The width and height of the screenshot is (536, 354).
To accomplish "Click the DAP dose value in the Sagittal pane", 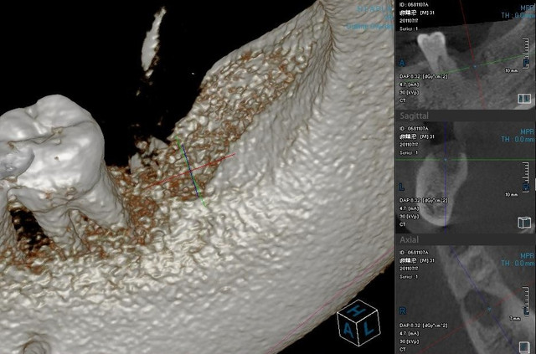I will coord(424,200).
